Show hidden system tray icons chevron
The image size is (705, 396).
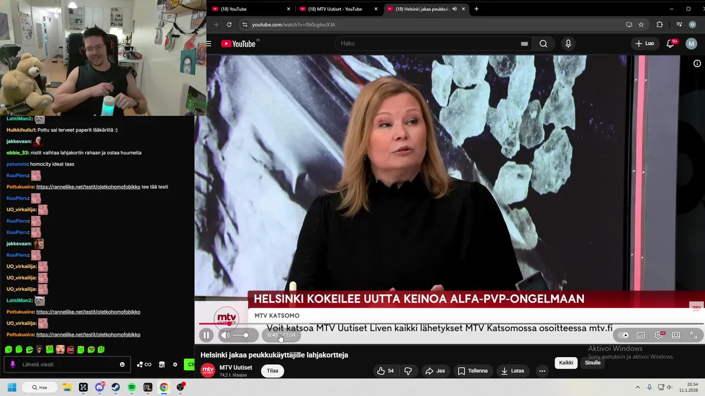tap(638, 387)
